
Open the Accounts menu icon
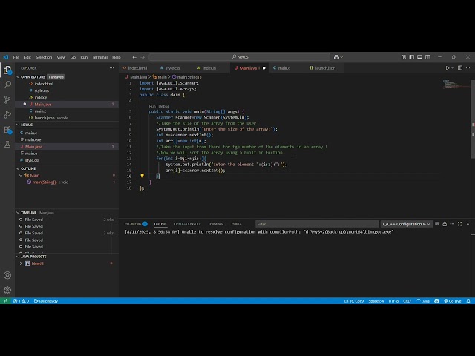[7, 275]
